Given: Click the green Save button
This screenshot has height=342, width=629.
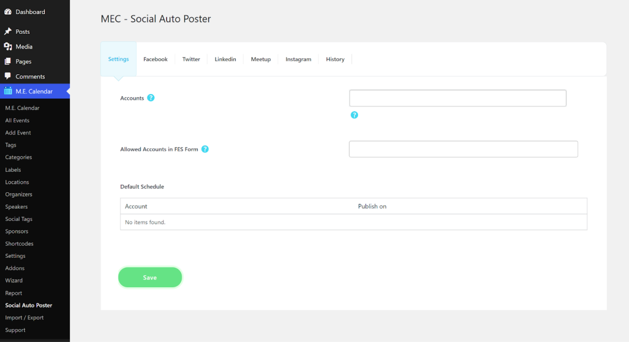Looking at the screenshot, I should coord(150,278).
